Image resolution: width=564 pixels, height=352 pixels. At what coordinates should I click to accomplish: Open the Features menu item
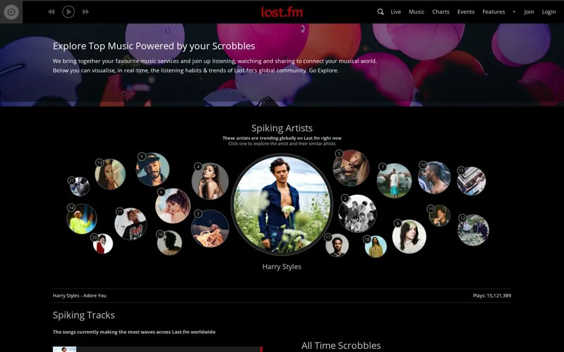493,12
